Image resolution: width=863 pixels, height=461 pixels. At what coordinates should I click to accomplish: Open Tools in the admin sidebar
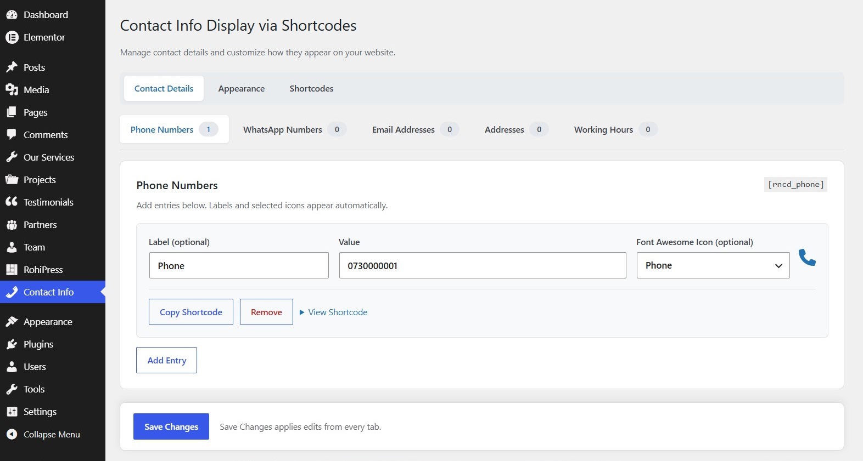point(53,389)
